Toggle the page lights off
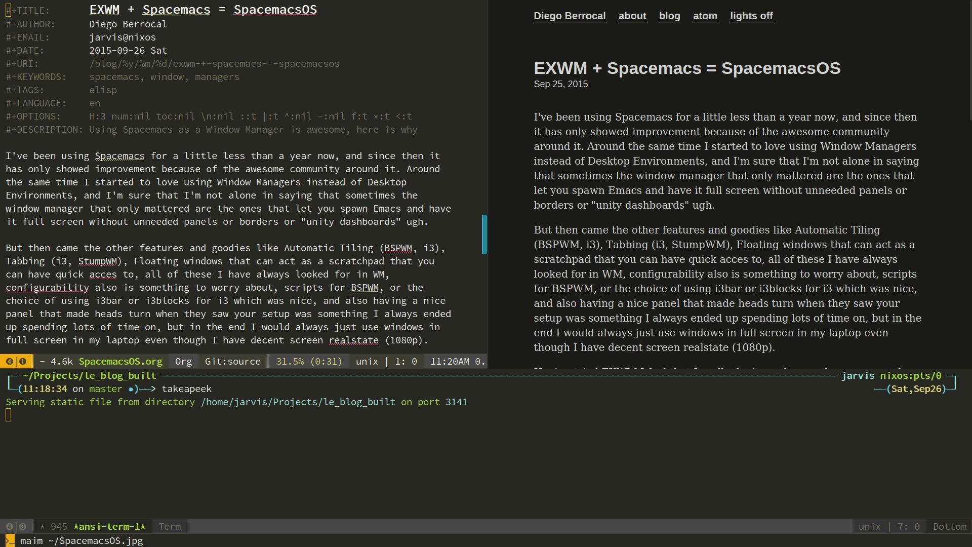 point(751,16)
